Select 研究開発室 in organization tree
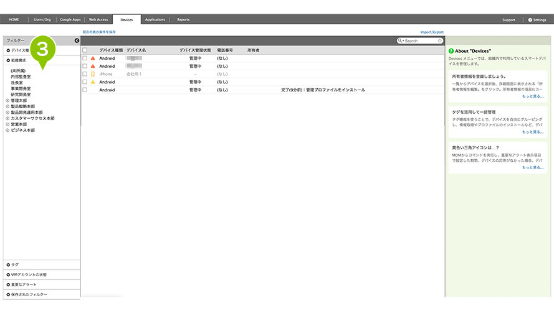The image size is (554, 311). pyautogui.click(x=21, y=95)
